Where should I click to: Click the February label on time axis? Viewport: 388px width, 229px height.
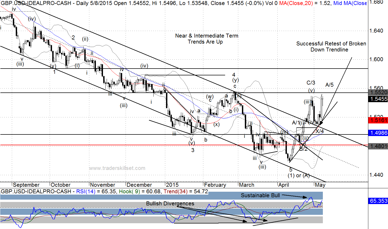[215, 185]
